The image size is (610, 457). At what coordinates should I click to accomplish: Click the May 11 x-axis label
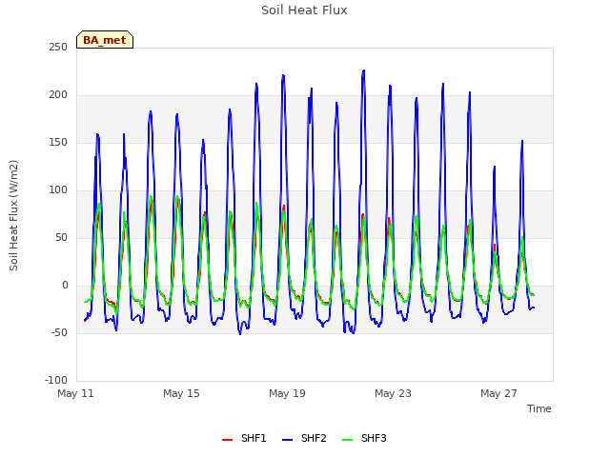(x=76, y=393)
